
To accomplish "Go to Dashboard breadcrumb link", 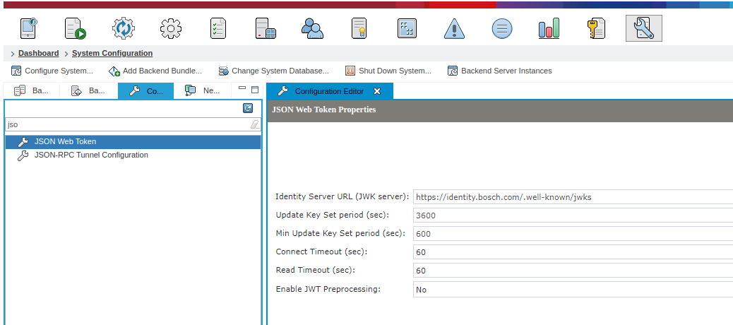I will tap(38, 53).
